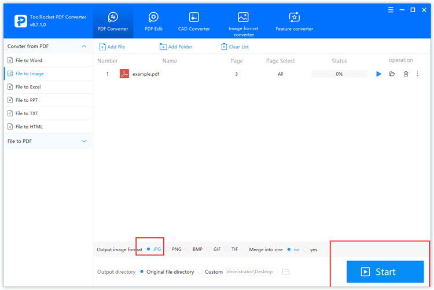Screen dimensions: 434x290
Task: Open output folder for example.pdf
Action: pyautogui.click(x=392, y=74)
